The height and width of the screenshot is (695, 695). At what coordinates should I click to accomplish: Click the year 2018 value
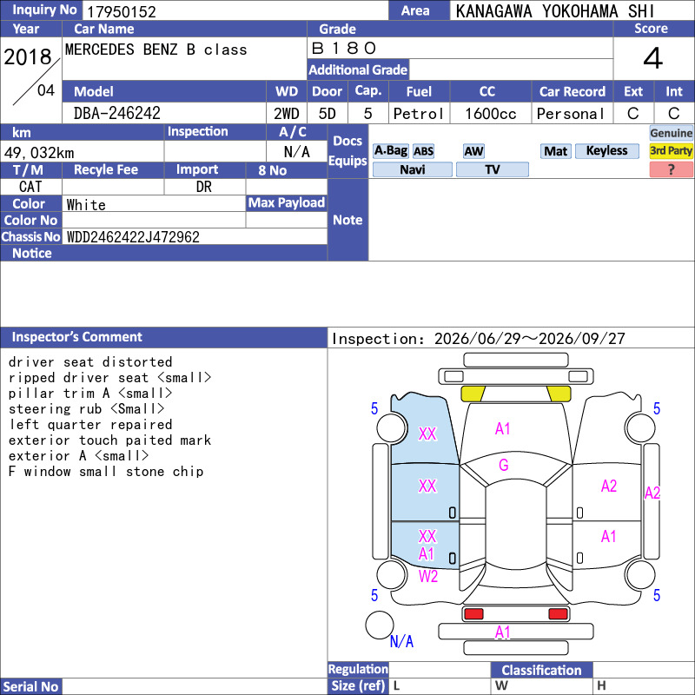pyautogui.click(x=28, y=56)
